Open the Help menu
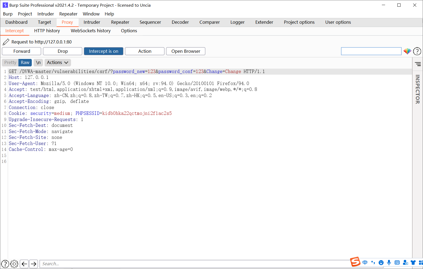The height and width of the screenshot is (269, 423). point(109,14)
